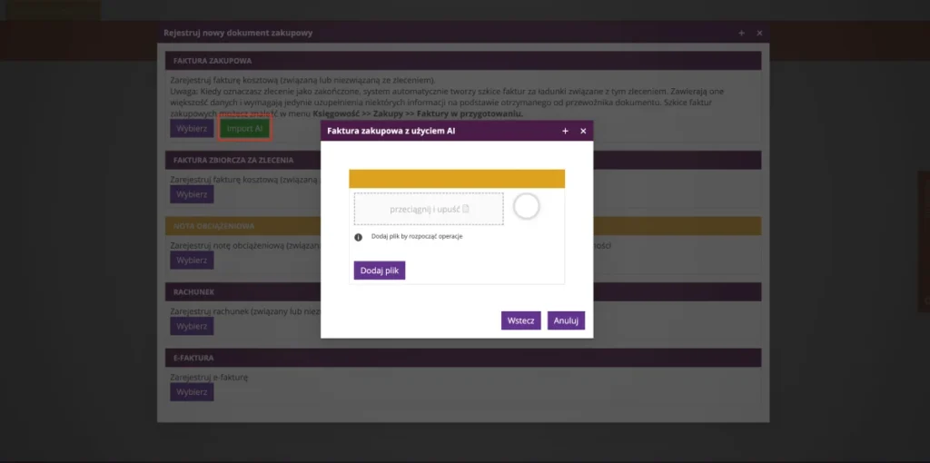Click the file icon in the drop area
Screen dimensions: 930x463
tap(466, 209)
